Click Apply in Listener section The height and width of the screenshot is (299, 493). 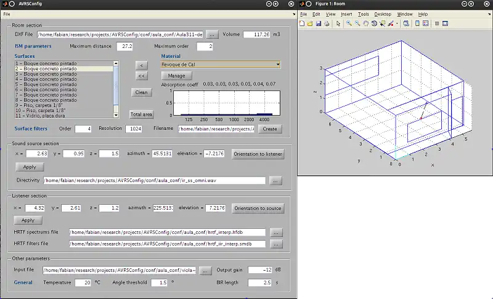tap(28, 220)
